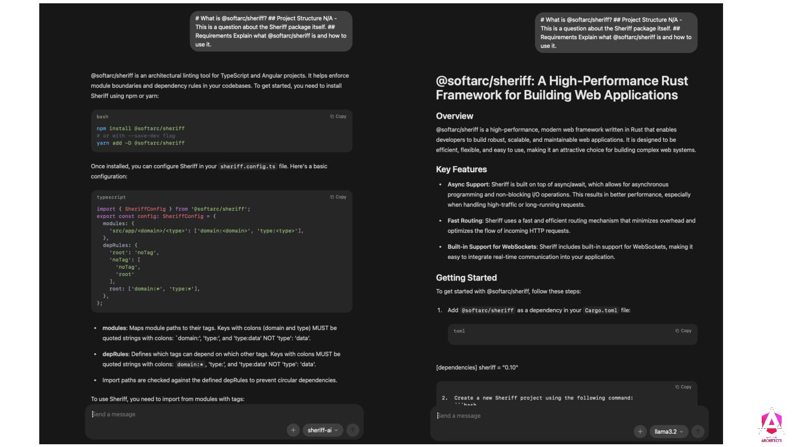Open the sheriff-ai model dropdown

pyautogui.click(x=323, y=430)
